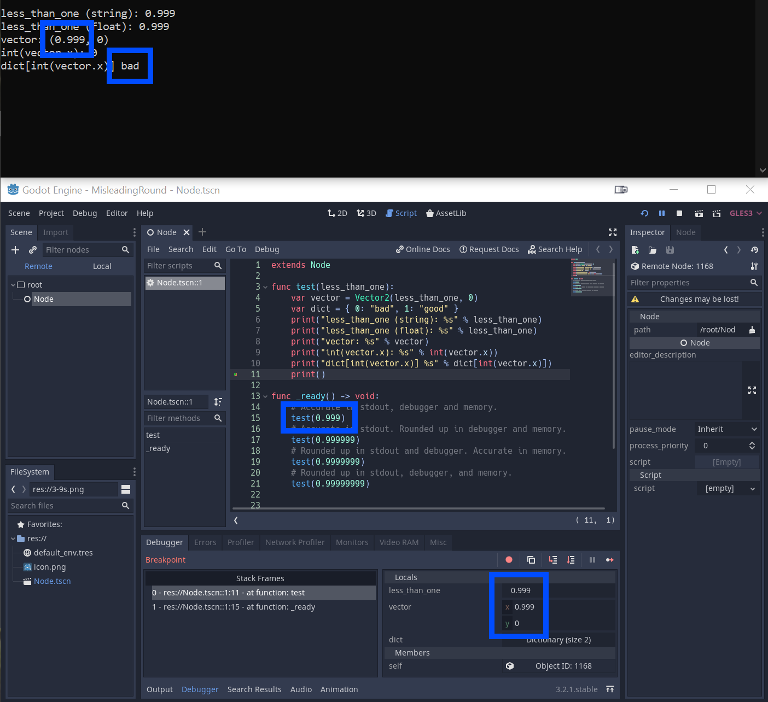Click the Request Docs button
Screen dimensions: 768x702
click(489, 249)
